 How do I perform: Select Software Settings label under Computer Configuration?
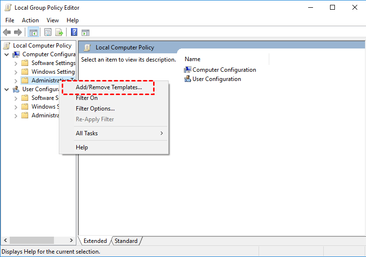point(53,63)
